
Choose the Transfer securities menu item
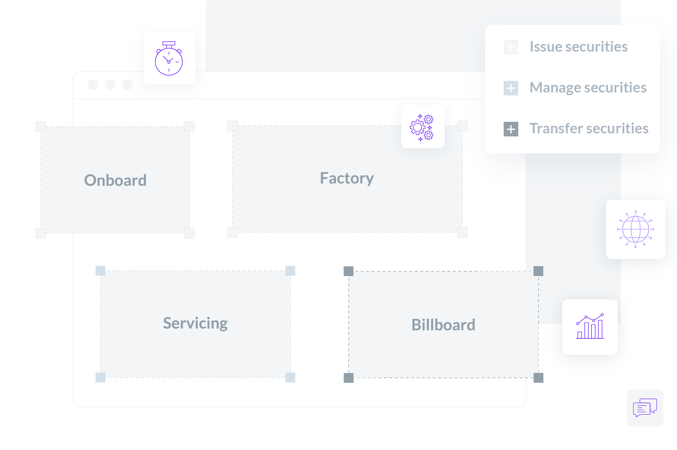tap(589, 129)
